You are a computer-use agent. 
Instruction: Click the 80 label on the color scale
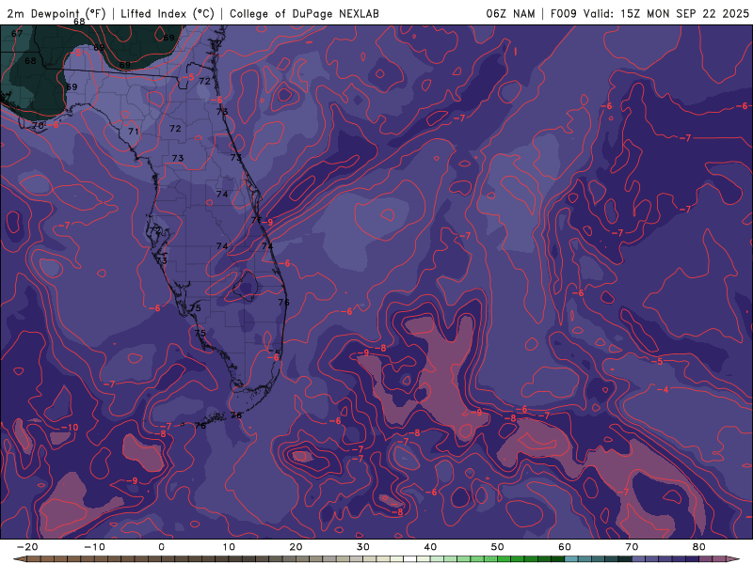(x=699, y=547)
